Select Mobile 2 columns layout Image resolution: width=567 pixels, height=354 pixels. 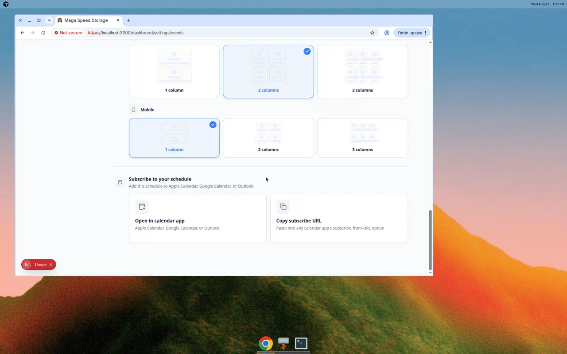click(x=268, y=138)
